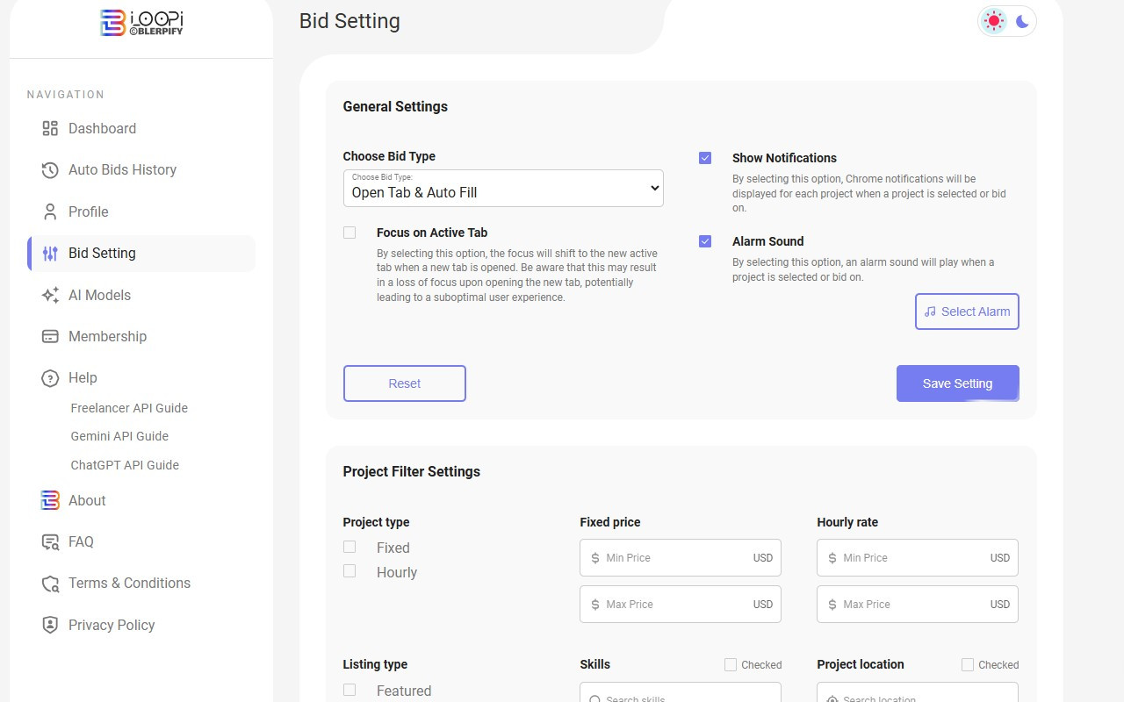Switch to light mode via the sun icon
The width and height of the screenshot is (1124, 702).
994,21
